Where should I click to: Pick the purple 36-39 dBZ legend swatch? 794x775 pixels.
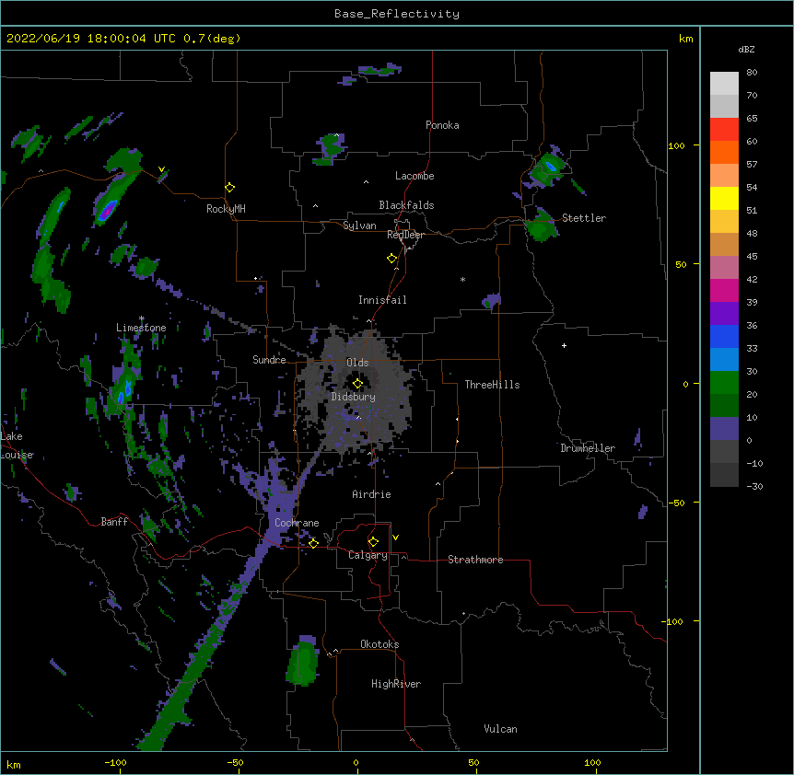click(x=724, y=313)
